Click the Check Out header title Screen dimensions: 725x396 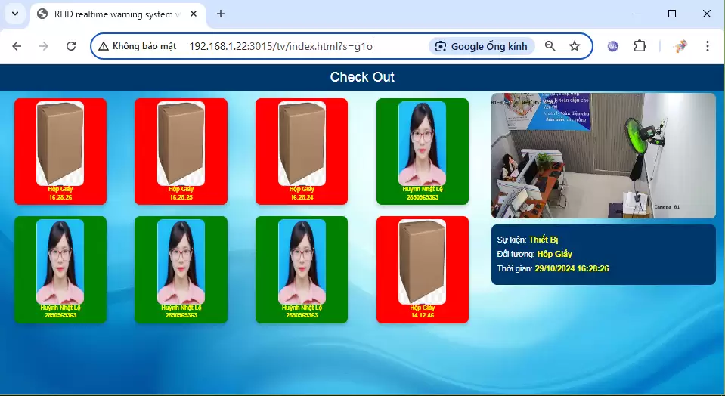pyautogui.click(x=362, y=77)
